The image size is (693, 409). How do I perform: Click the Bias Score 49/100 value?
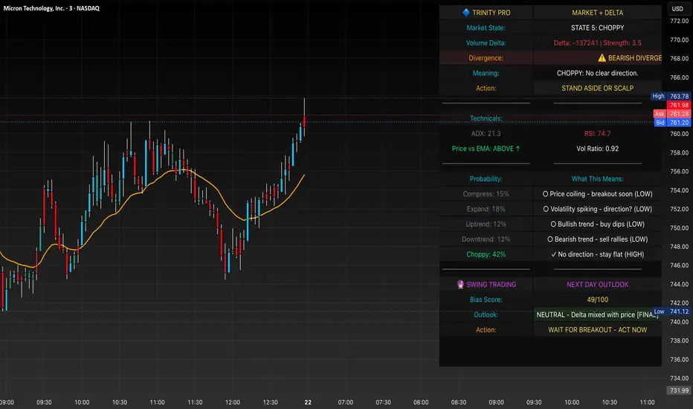(597, 300)
